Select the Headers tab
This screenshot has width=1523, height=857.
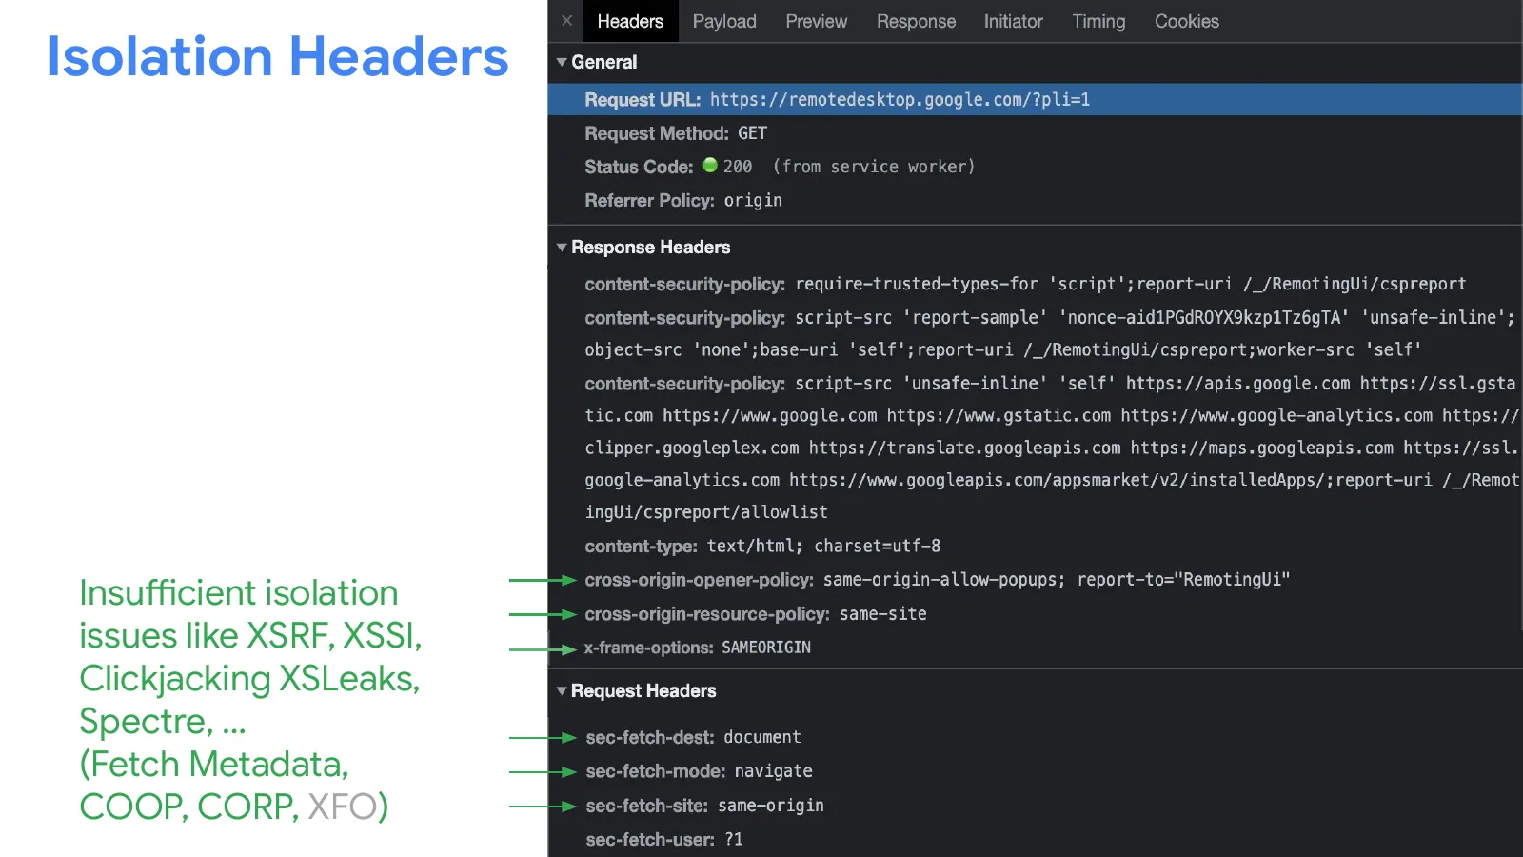click(x=630, y=21)
